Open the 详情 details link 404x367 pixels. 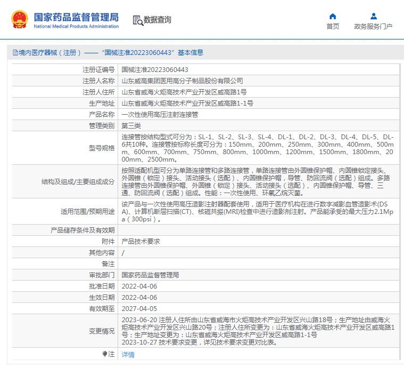click(128, 355)
